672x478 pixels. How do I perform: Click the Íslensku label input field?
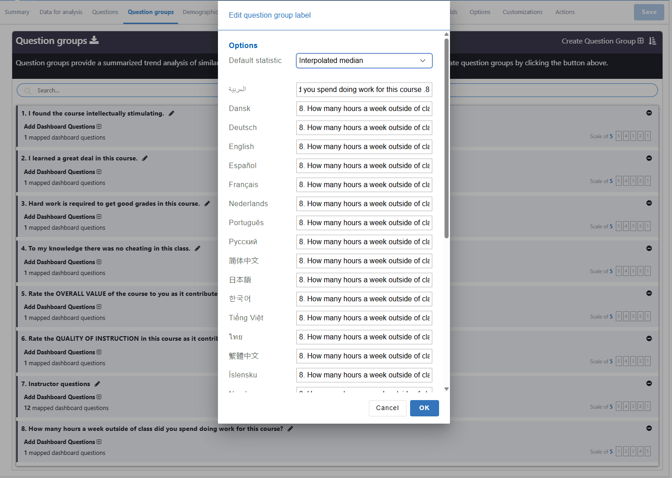(364, 375)
